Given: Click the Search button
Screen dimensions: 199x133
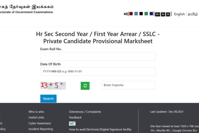Looking at the screenshot, I should (48, 98).
